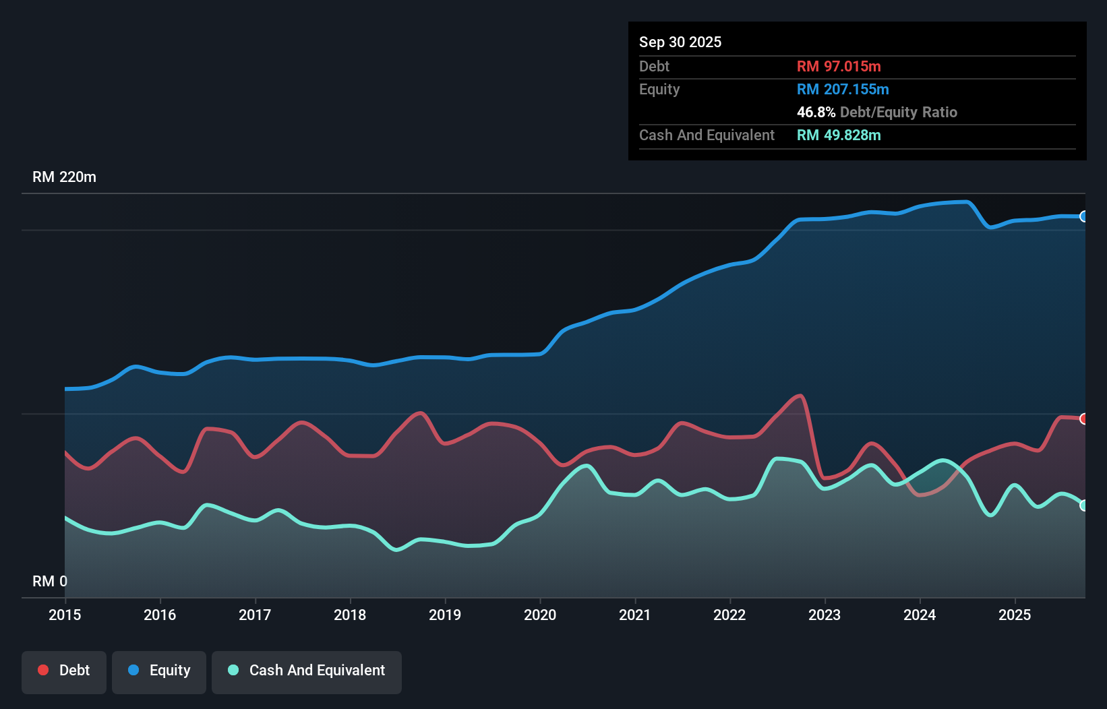
Task: Click the Cash And Equivalent legend label text
Action: tap(317, 670)
